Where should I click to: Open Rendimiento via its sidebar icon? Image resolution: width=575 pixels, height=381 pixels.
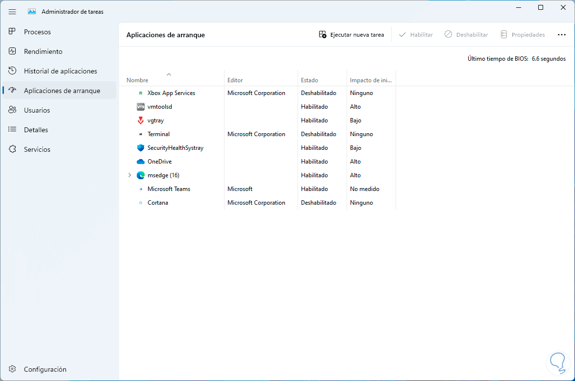point(12,51)
